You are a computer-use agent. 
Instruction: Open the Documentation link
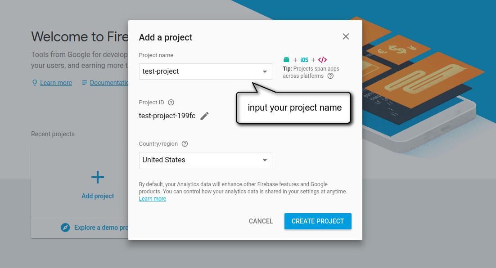coord(109,83)
